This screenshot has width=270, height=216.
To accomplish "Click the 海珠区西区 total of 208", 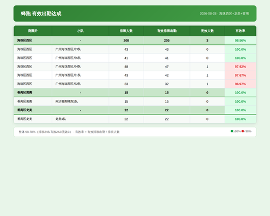I will click(126, 40).
